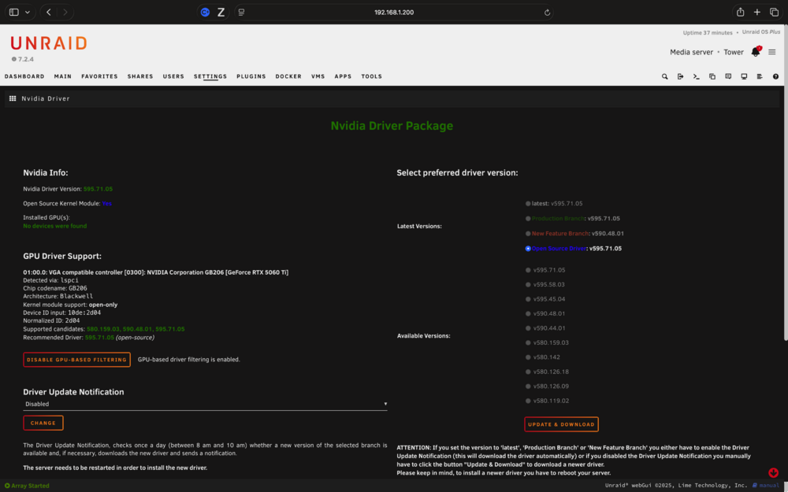Screen dimensions: 788x492
Task: Click the system info monitor icon
Action: (744, 76)
